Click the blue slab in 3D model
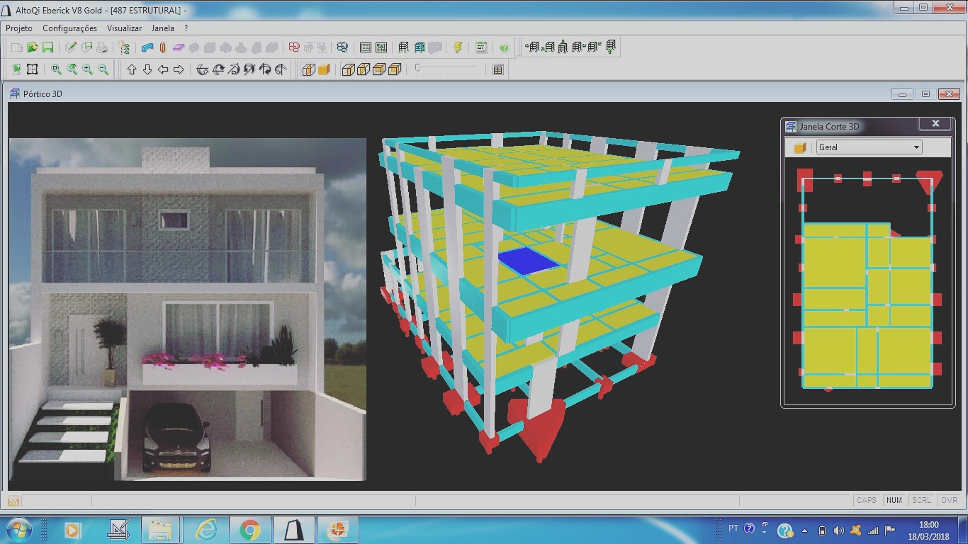Viewport: 968px width, 544px height. (x=528, y=260)
